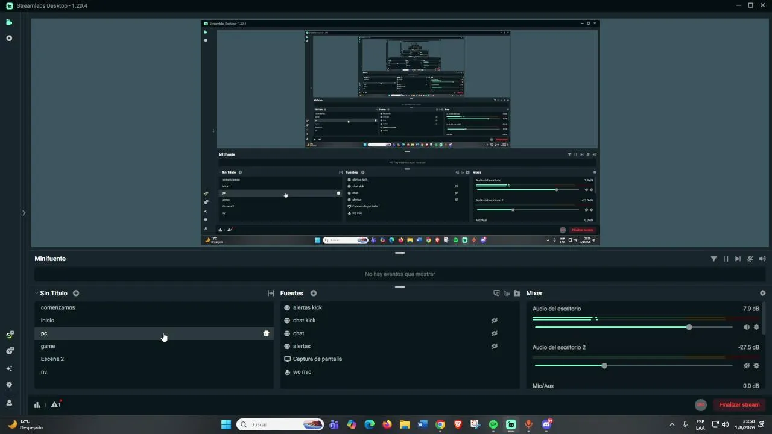The height and width of the screenshot is (434, 772).
Task: Open Google Chrome from the taskbar
Action: click(x=440, y=424)
